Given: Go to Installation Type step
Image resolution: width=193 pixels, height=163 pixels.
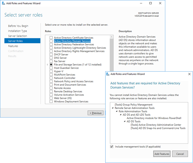Looking at the screenshot, I should click(x=17, y=31).
